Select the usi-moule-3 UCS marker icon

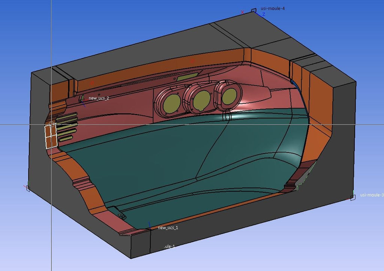352,197
